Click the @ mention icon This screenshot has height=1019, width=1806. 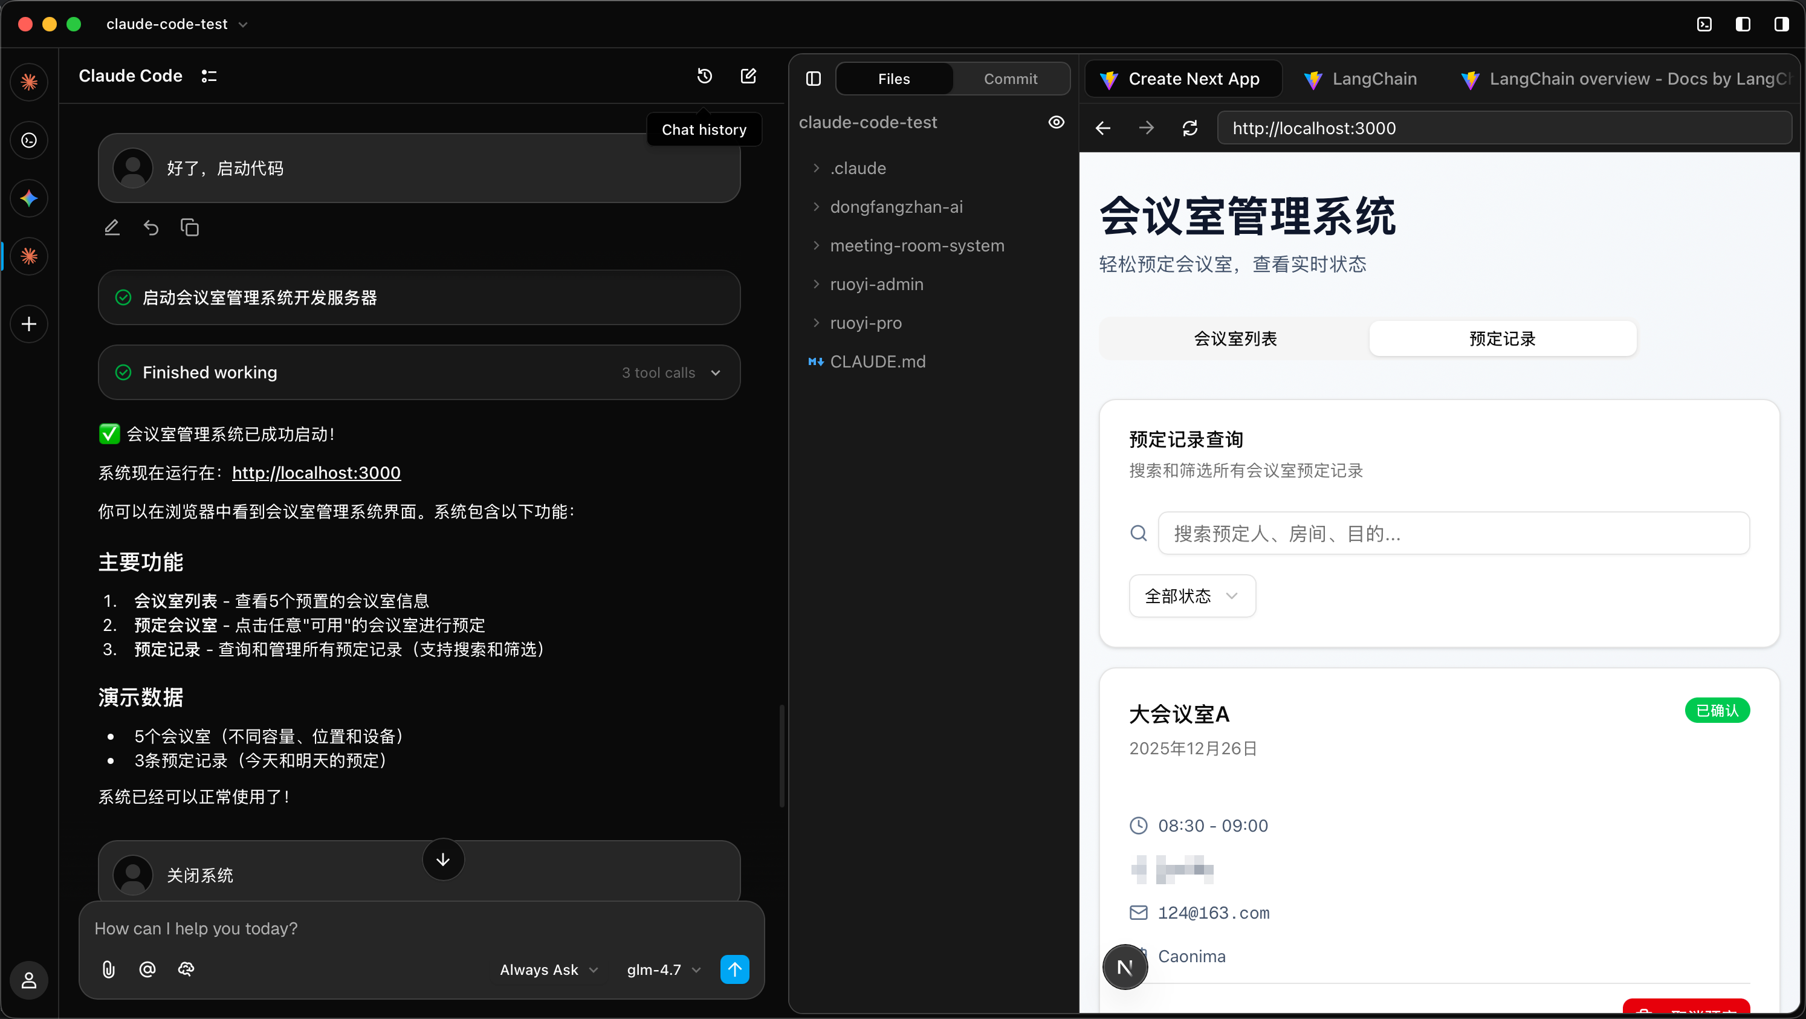click(147, 969)
